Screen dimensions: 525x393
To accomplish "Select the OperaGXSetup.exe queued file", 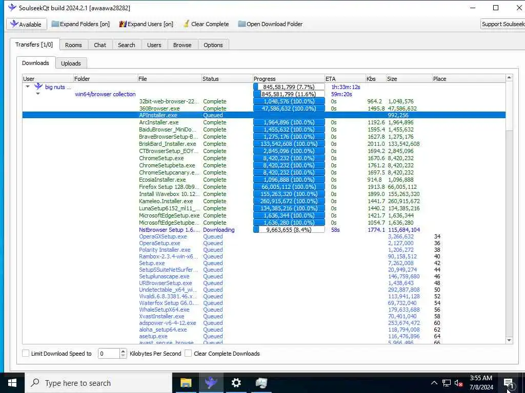I will pos(264,236).
